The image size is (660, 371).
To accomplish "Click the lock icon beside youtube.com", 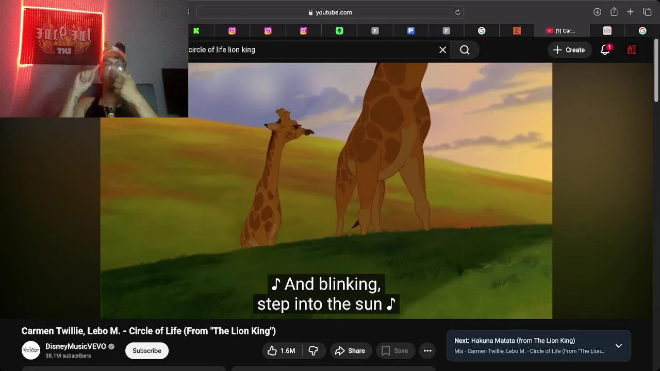I will (310, 12).
